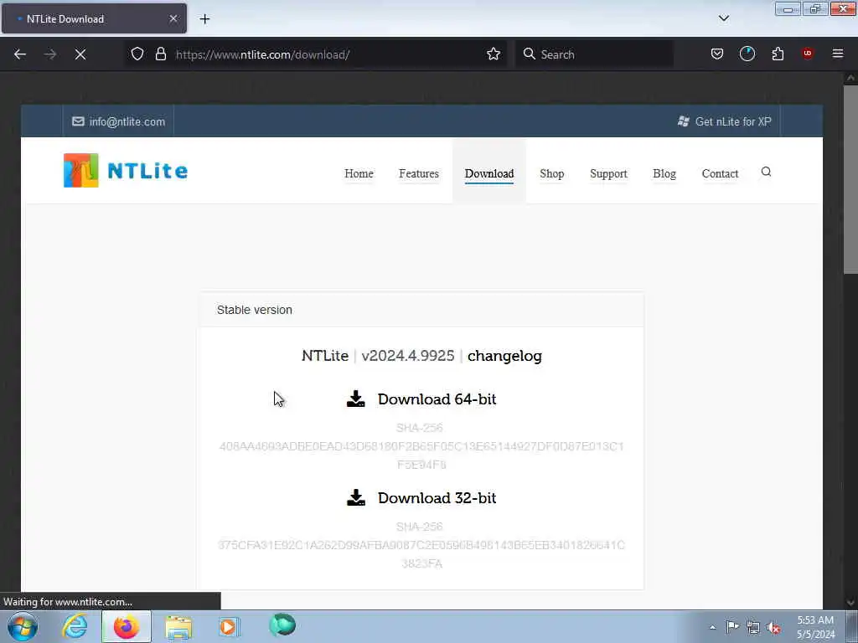Open Windows Media Player from taskbar

pos(229,626)
